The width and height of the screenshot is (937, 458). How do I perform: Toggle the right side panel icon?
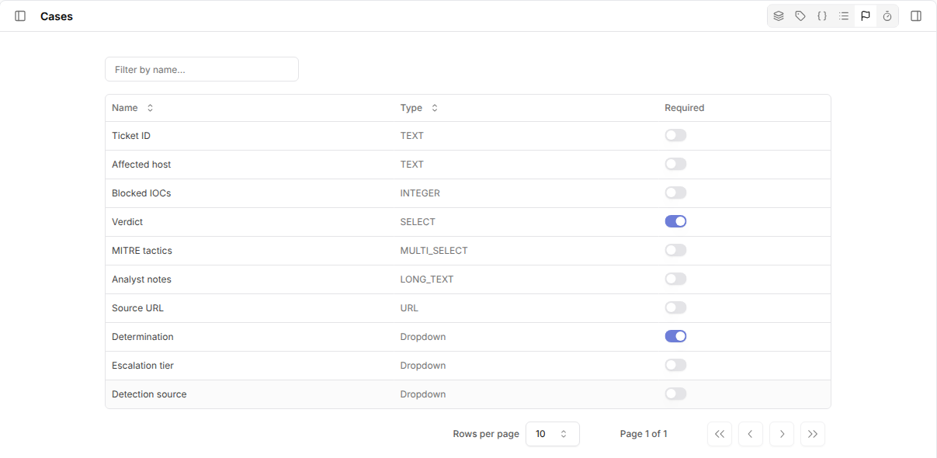[x=916, y=16]
